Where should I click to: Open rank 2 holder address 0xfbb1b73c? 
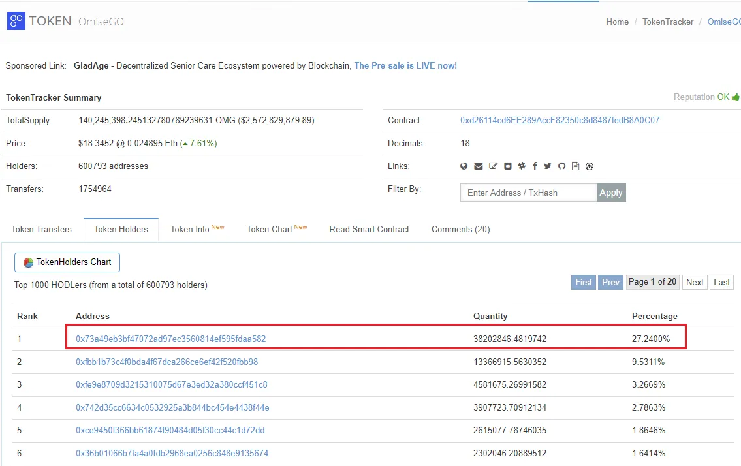pyautogui.click(x=167, y=362)
